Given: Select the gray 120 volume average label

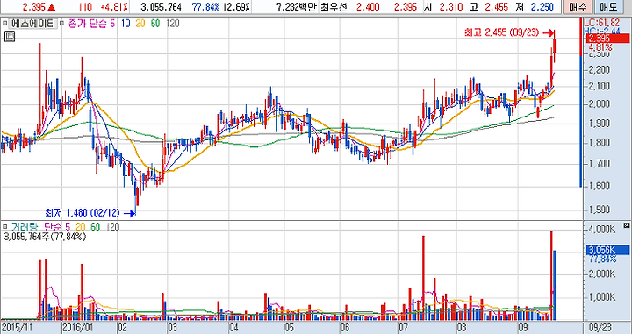Looking at the screenshot, I should point(112,227).
